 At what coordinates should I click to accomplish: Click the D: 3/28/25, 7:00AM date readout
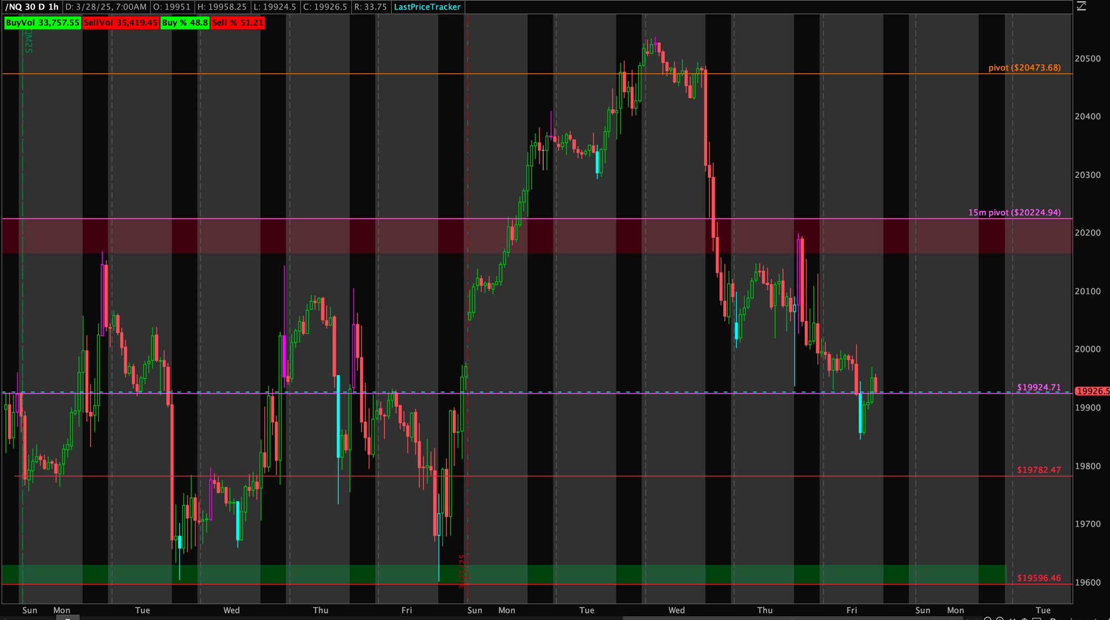click(106, 7)
